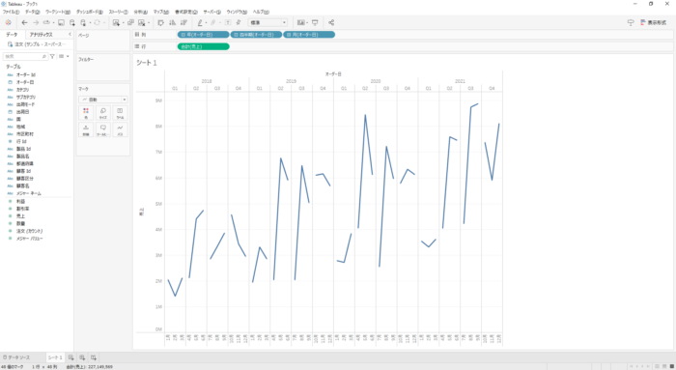Open the 標準 fit view dropdown
This screenshot has width=676, height=370.
pyautogui.click(x=268, y=22)
